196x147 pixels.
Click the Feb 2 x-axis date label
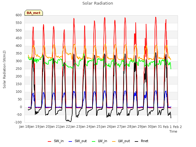pyautogui.click(x=177, y=127)
